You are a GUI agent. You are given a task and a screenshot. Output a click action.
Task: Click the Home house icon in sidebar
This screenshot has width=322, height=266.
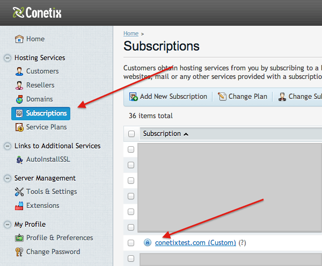click(x=19, y=39)
